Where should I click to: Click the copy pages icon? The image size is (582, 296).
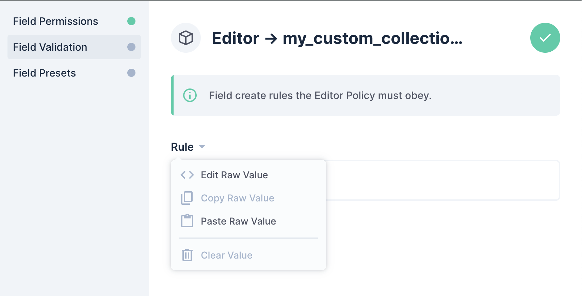click(187, 198)
